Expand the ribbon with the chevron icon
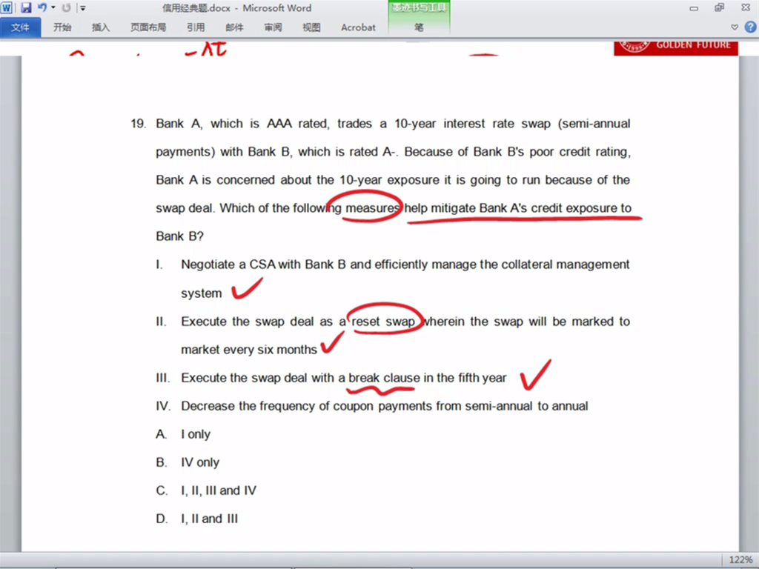Viewport: 759px width, 569px height. click(735, 27)
